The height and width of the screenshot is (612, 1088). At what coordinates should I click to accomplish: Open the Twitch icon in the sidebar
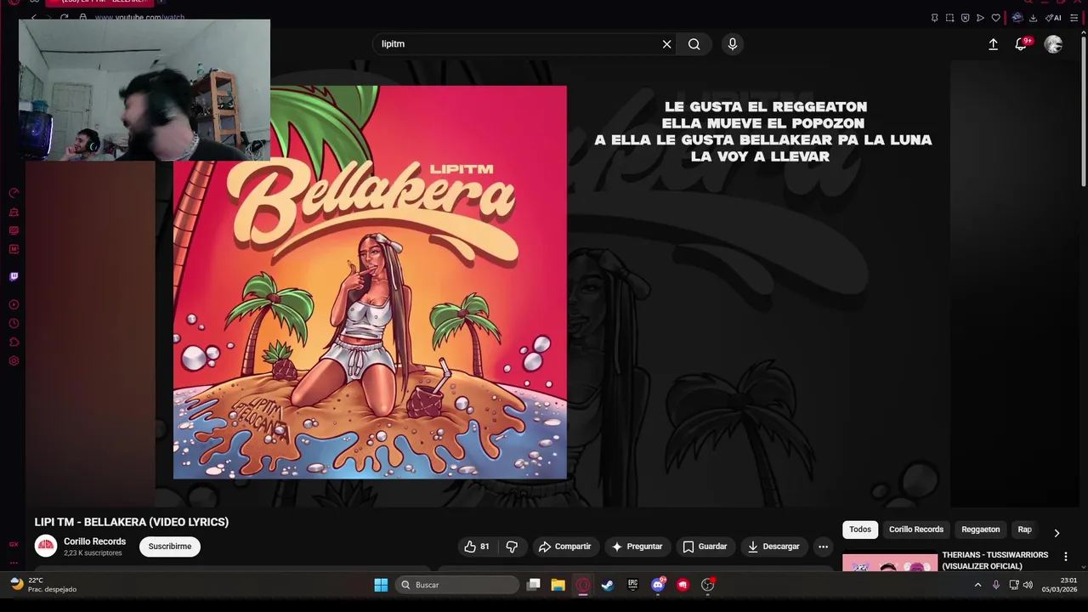pos(14,276)
